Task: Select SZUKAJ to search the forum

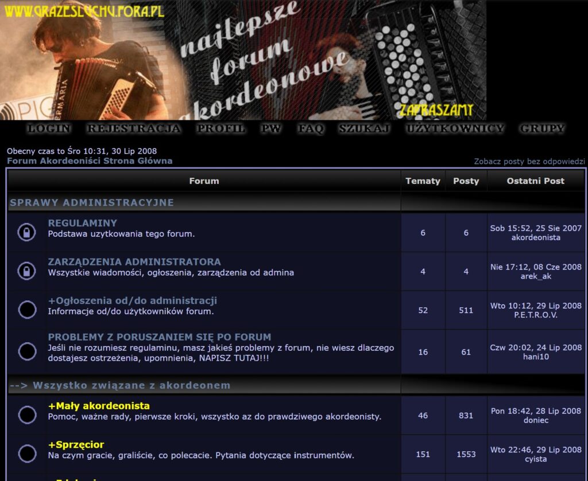Action: point(364,129)
